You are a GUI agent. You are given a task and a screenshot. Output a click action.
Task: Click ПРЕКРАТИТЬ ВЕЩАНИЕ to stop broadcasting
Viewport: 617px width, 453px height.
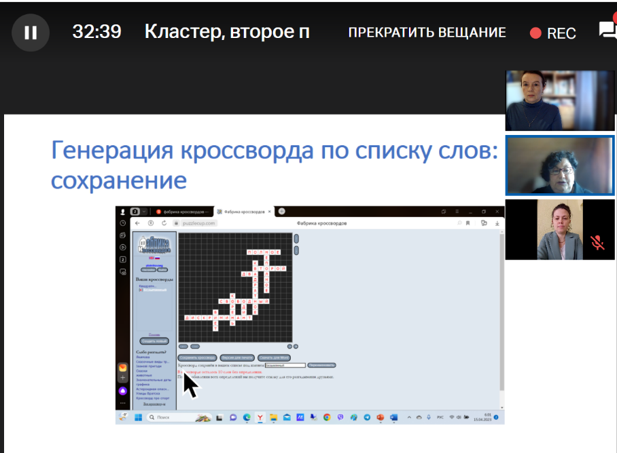click(x=427, y=33)
